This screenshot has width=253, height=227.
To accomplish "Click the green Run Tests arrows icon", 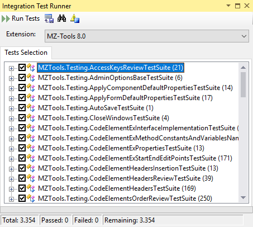I will [6, 19].
